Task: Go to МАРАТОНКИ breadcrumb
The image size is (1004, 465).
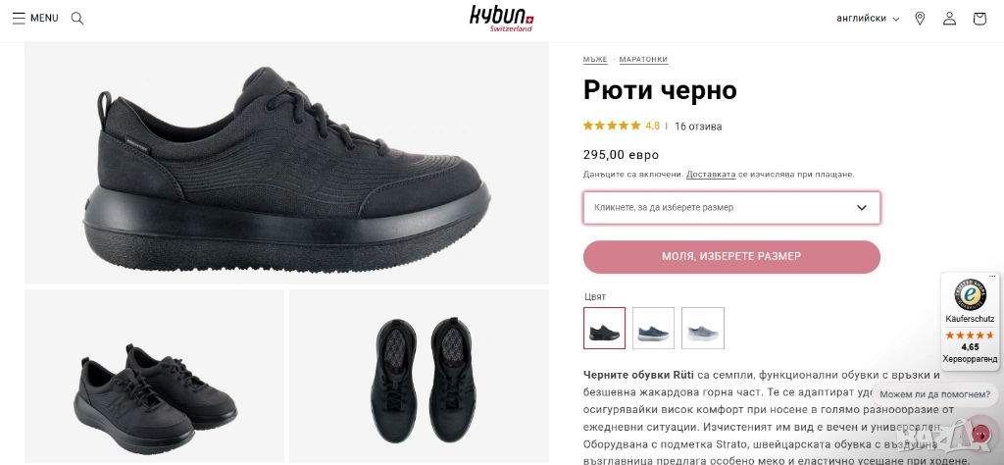Action: pos(643,60)
